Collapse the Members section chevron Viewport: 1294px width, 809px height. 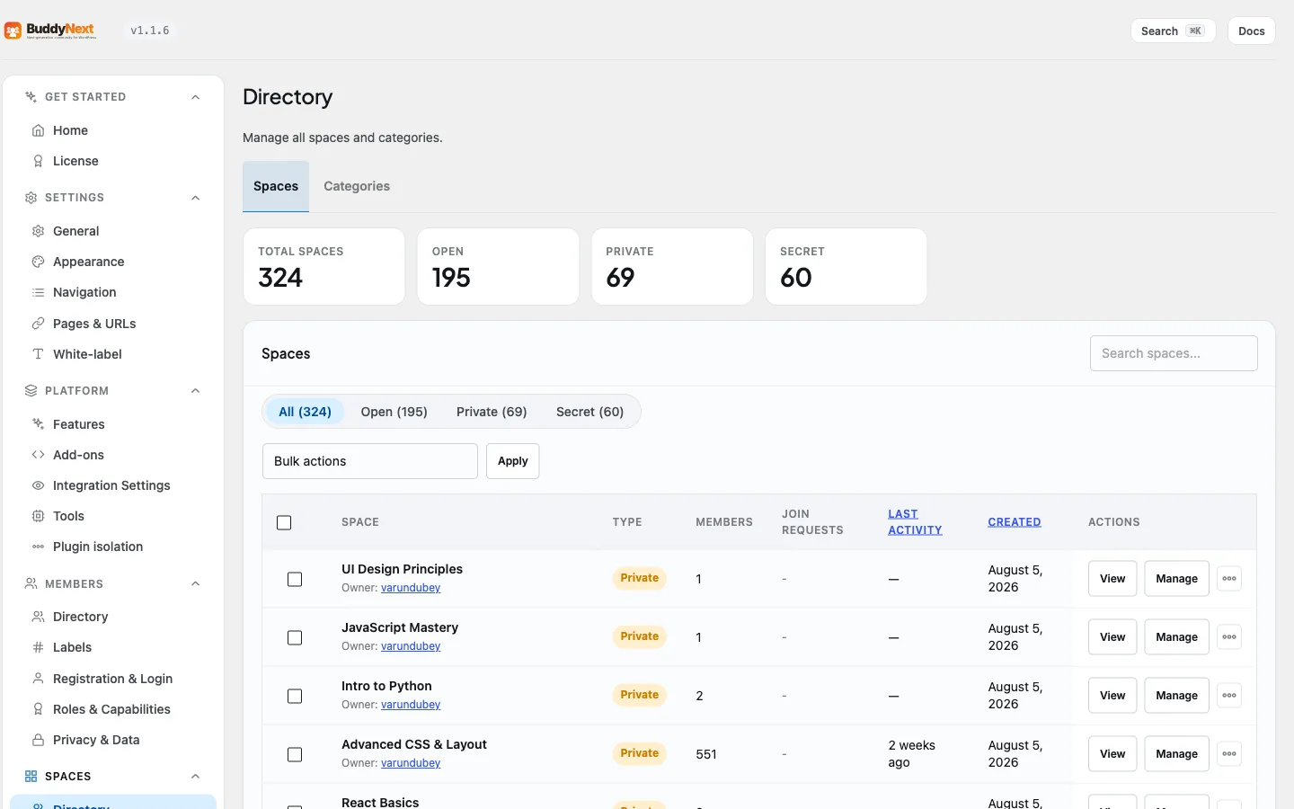196,584
